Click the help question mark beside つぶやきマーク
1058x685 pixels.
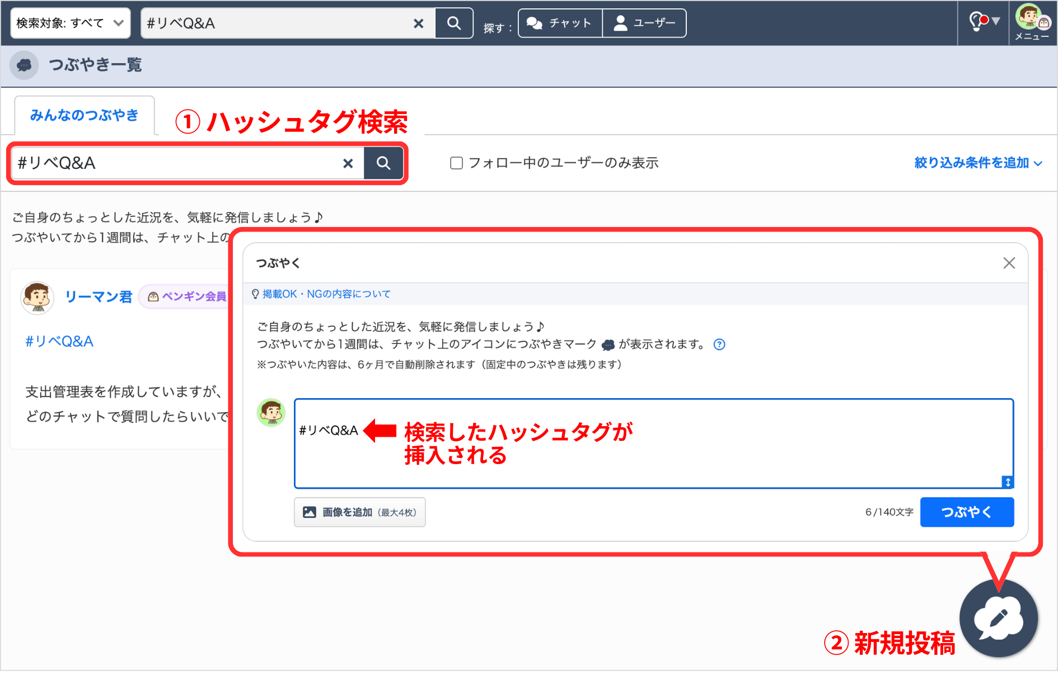[x=719, y=344]
